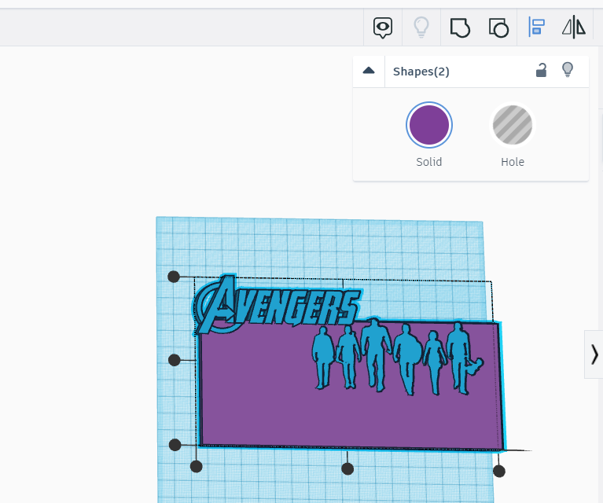Select the hero silhouettes shape

tap(396, 358)
